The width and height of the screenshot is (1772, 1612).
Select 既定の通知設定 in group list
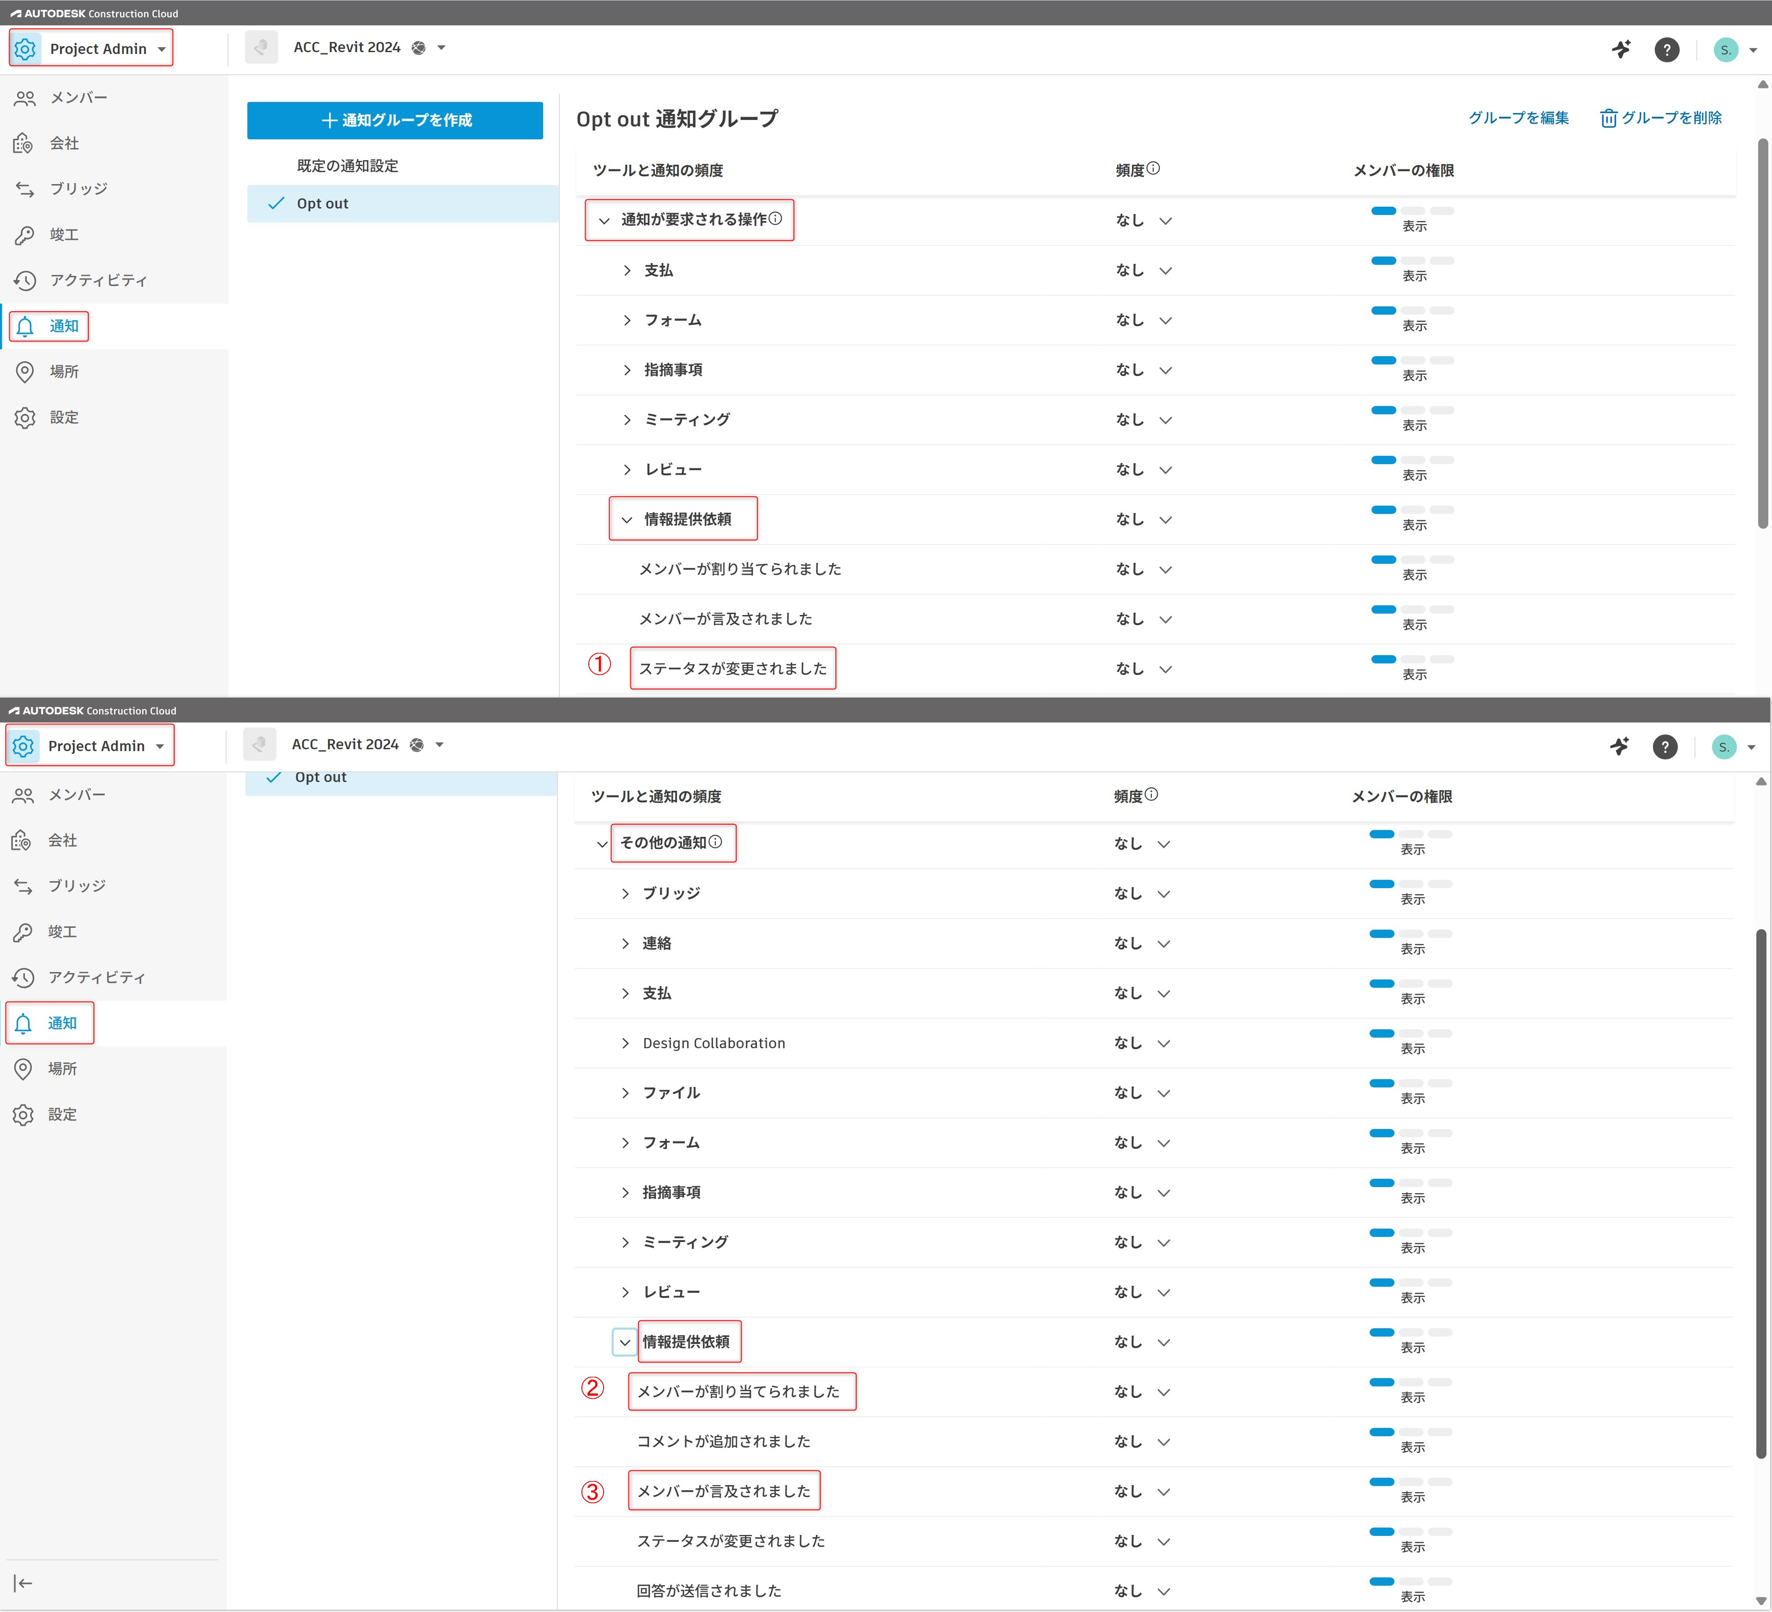347,166
